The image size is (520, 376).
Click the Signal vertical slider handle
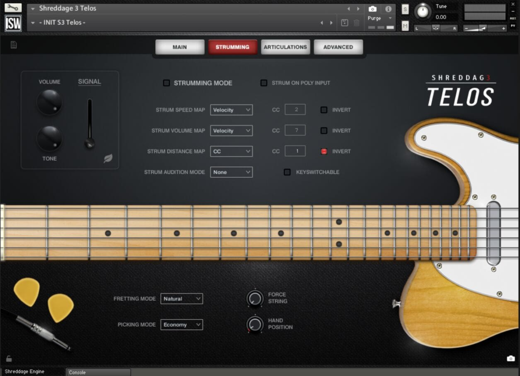tap(89, 143)
